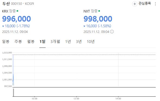
Task: Select the 10년 chart tab
Action: 91,42
